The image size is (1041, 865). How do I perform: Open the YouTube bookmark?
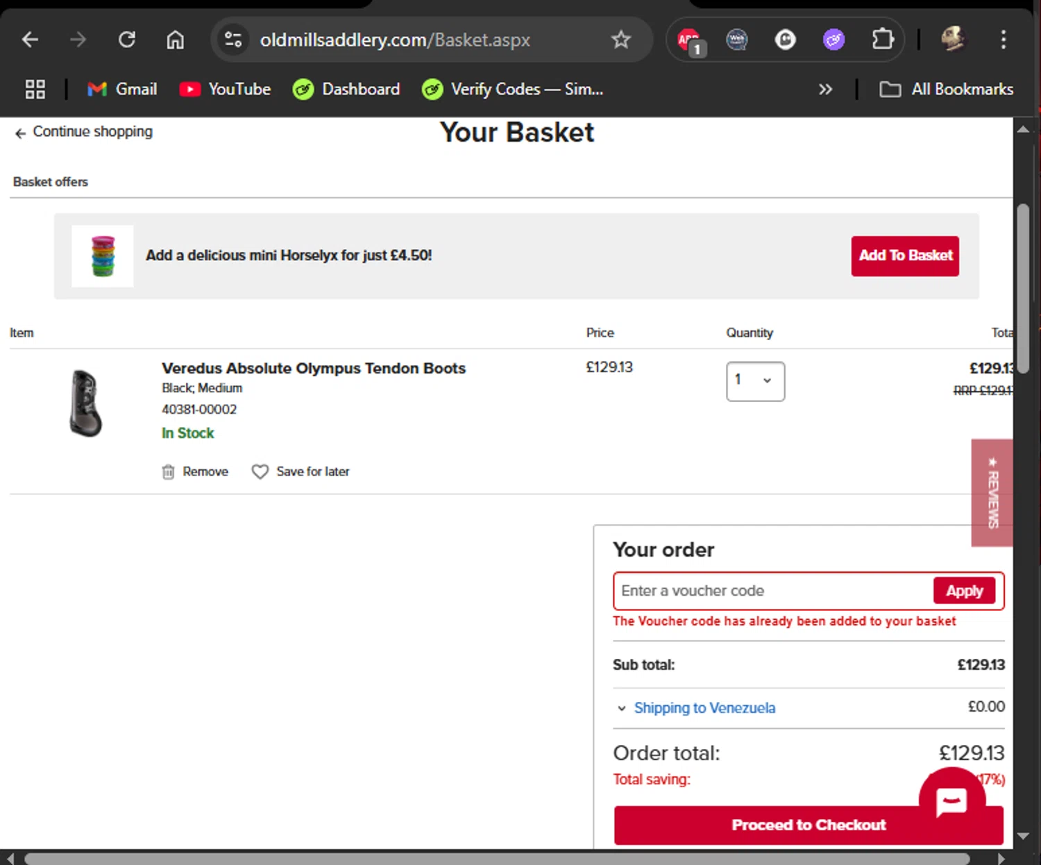pos(225,89)
